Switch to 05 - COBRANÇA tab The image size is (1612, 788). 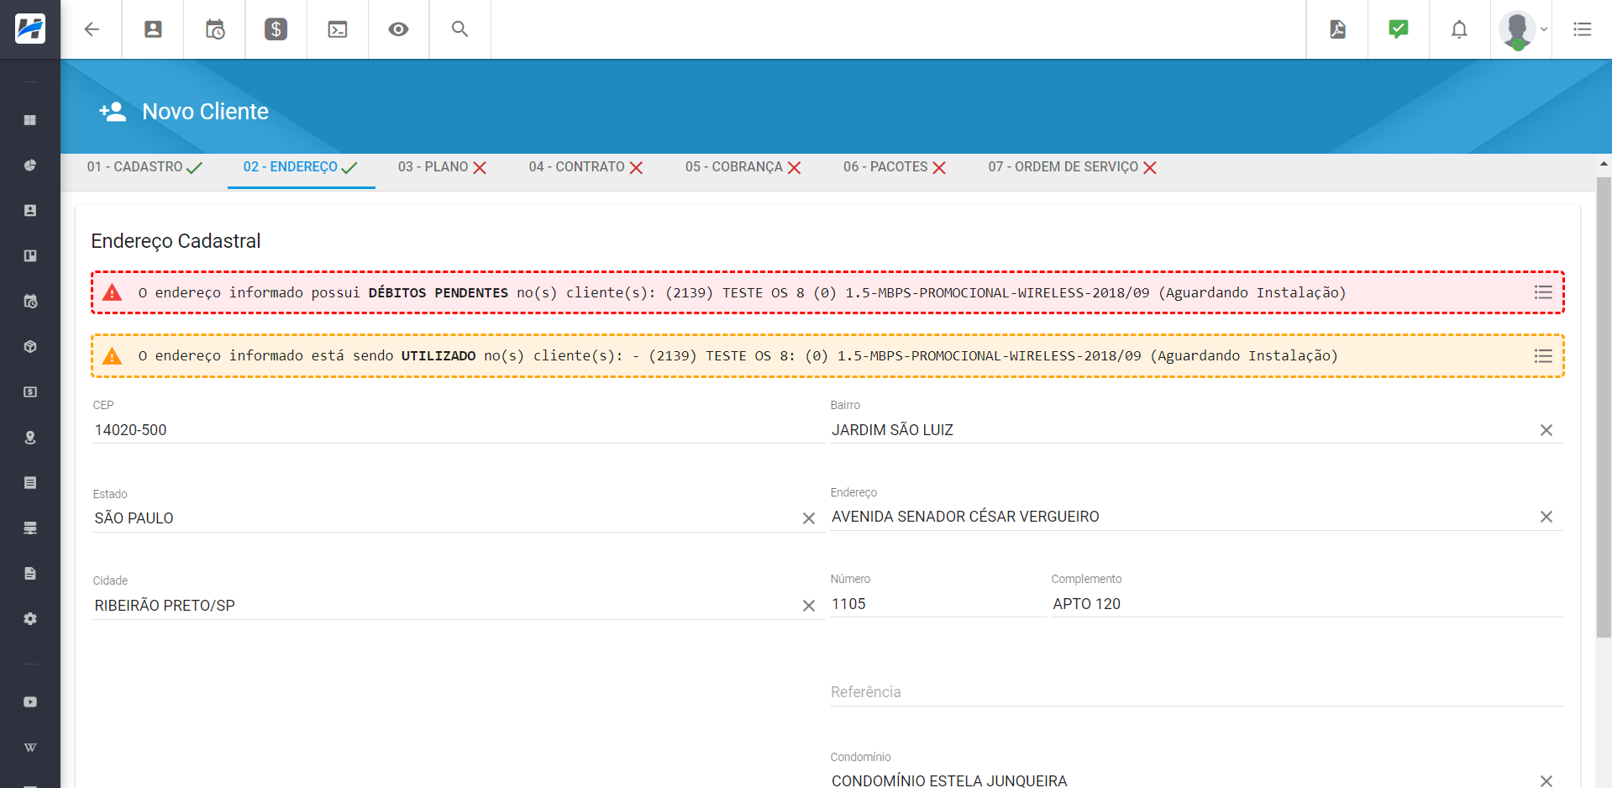coord(743,167)
